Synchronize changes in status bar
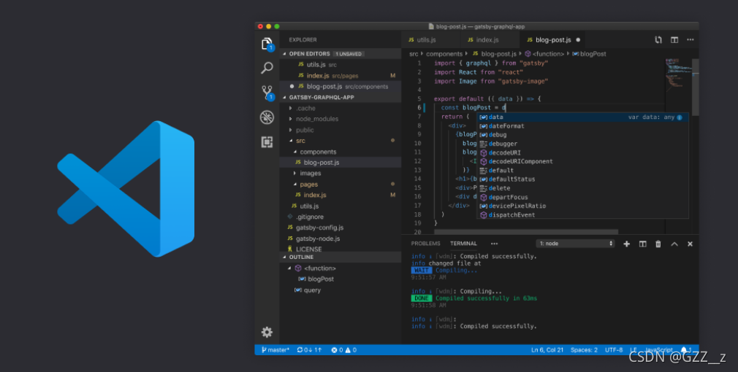The width and height of the screenshot is (738, 372). pos(309,350)
